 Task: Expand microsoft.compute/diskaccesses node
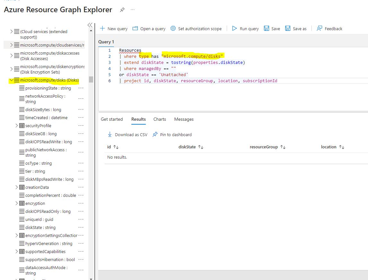pyautogui.click(x=11, y=55)
